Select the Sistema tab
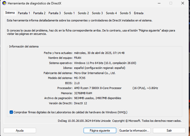 point(10,13)
